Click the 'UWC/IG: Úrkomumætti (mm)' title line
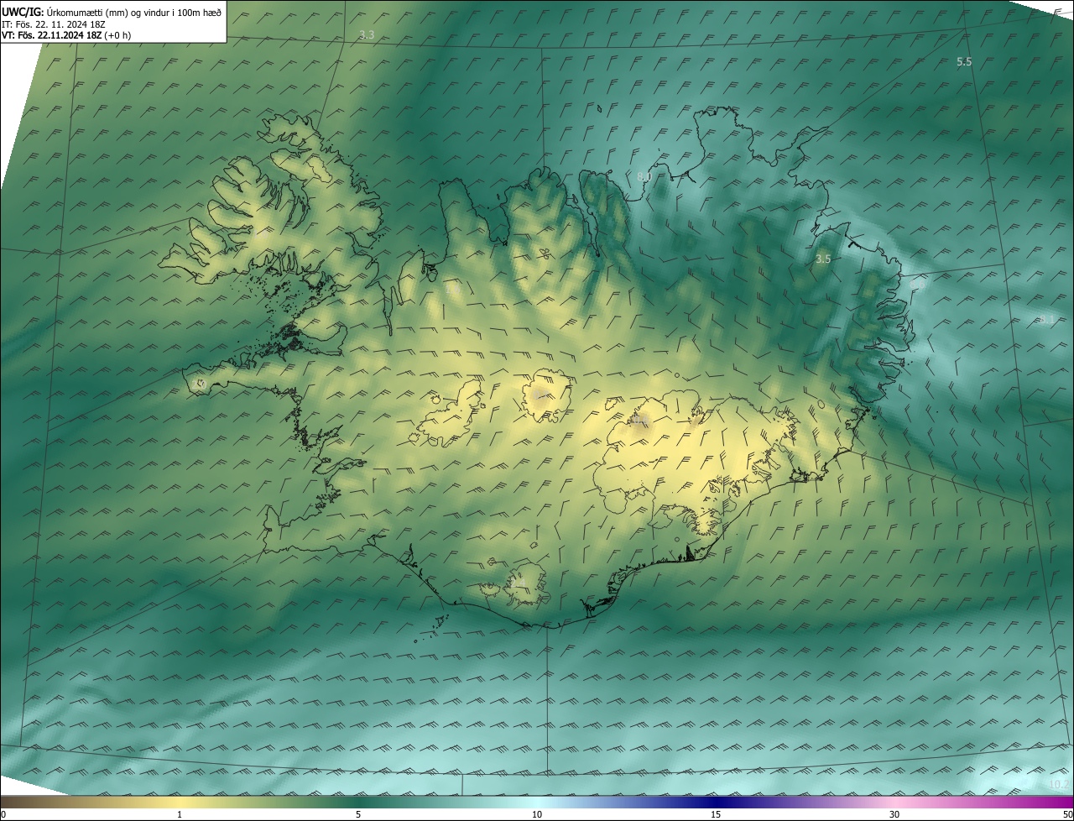This screenshot has width=1074, height=821. [x=112, y=12]
